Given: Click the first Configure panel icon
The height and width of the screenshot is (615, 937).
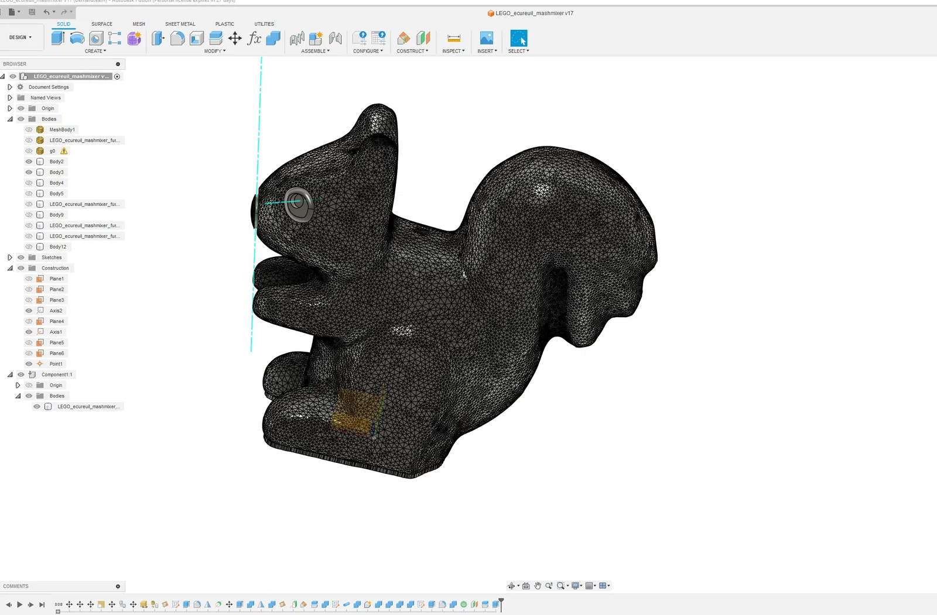Looking at the screenshot, I should coord(360,38).
